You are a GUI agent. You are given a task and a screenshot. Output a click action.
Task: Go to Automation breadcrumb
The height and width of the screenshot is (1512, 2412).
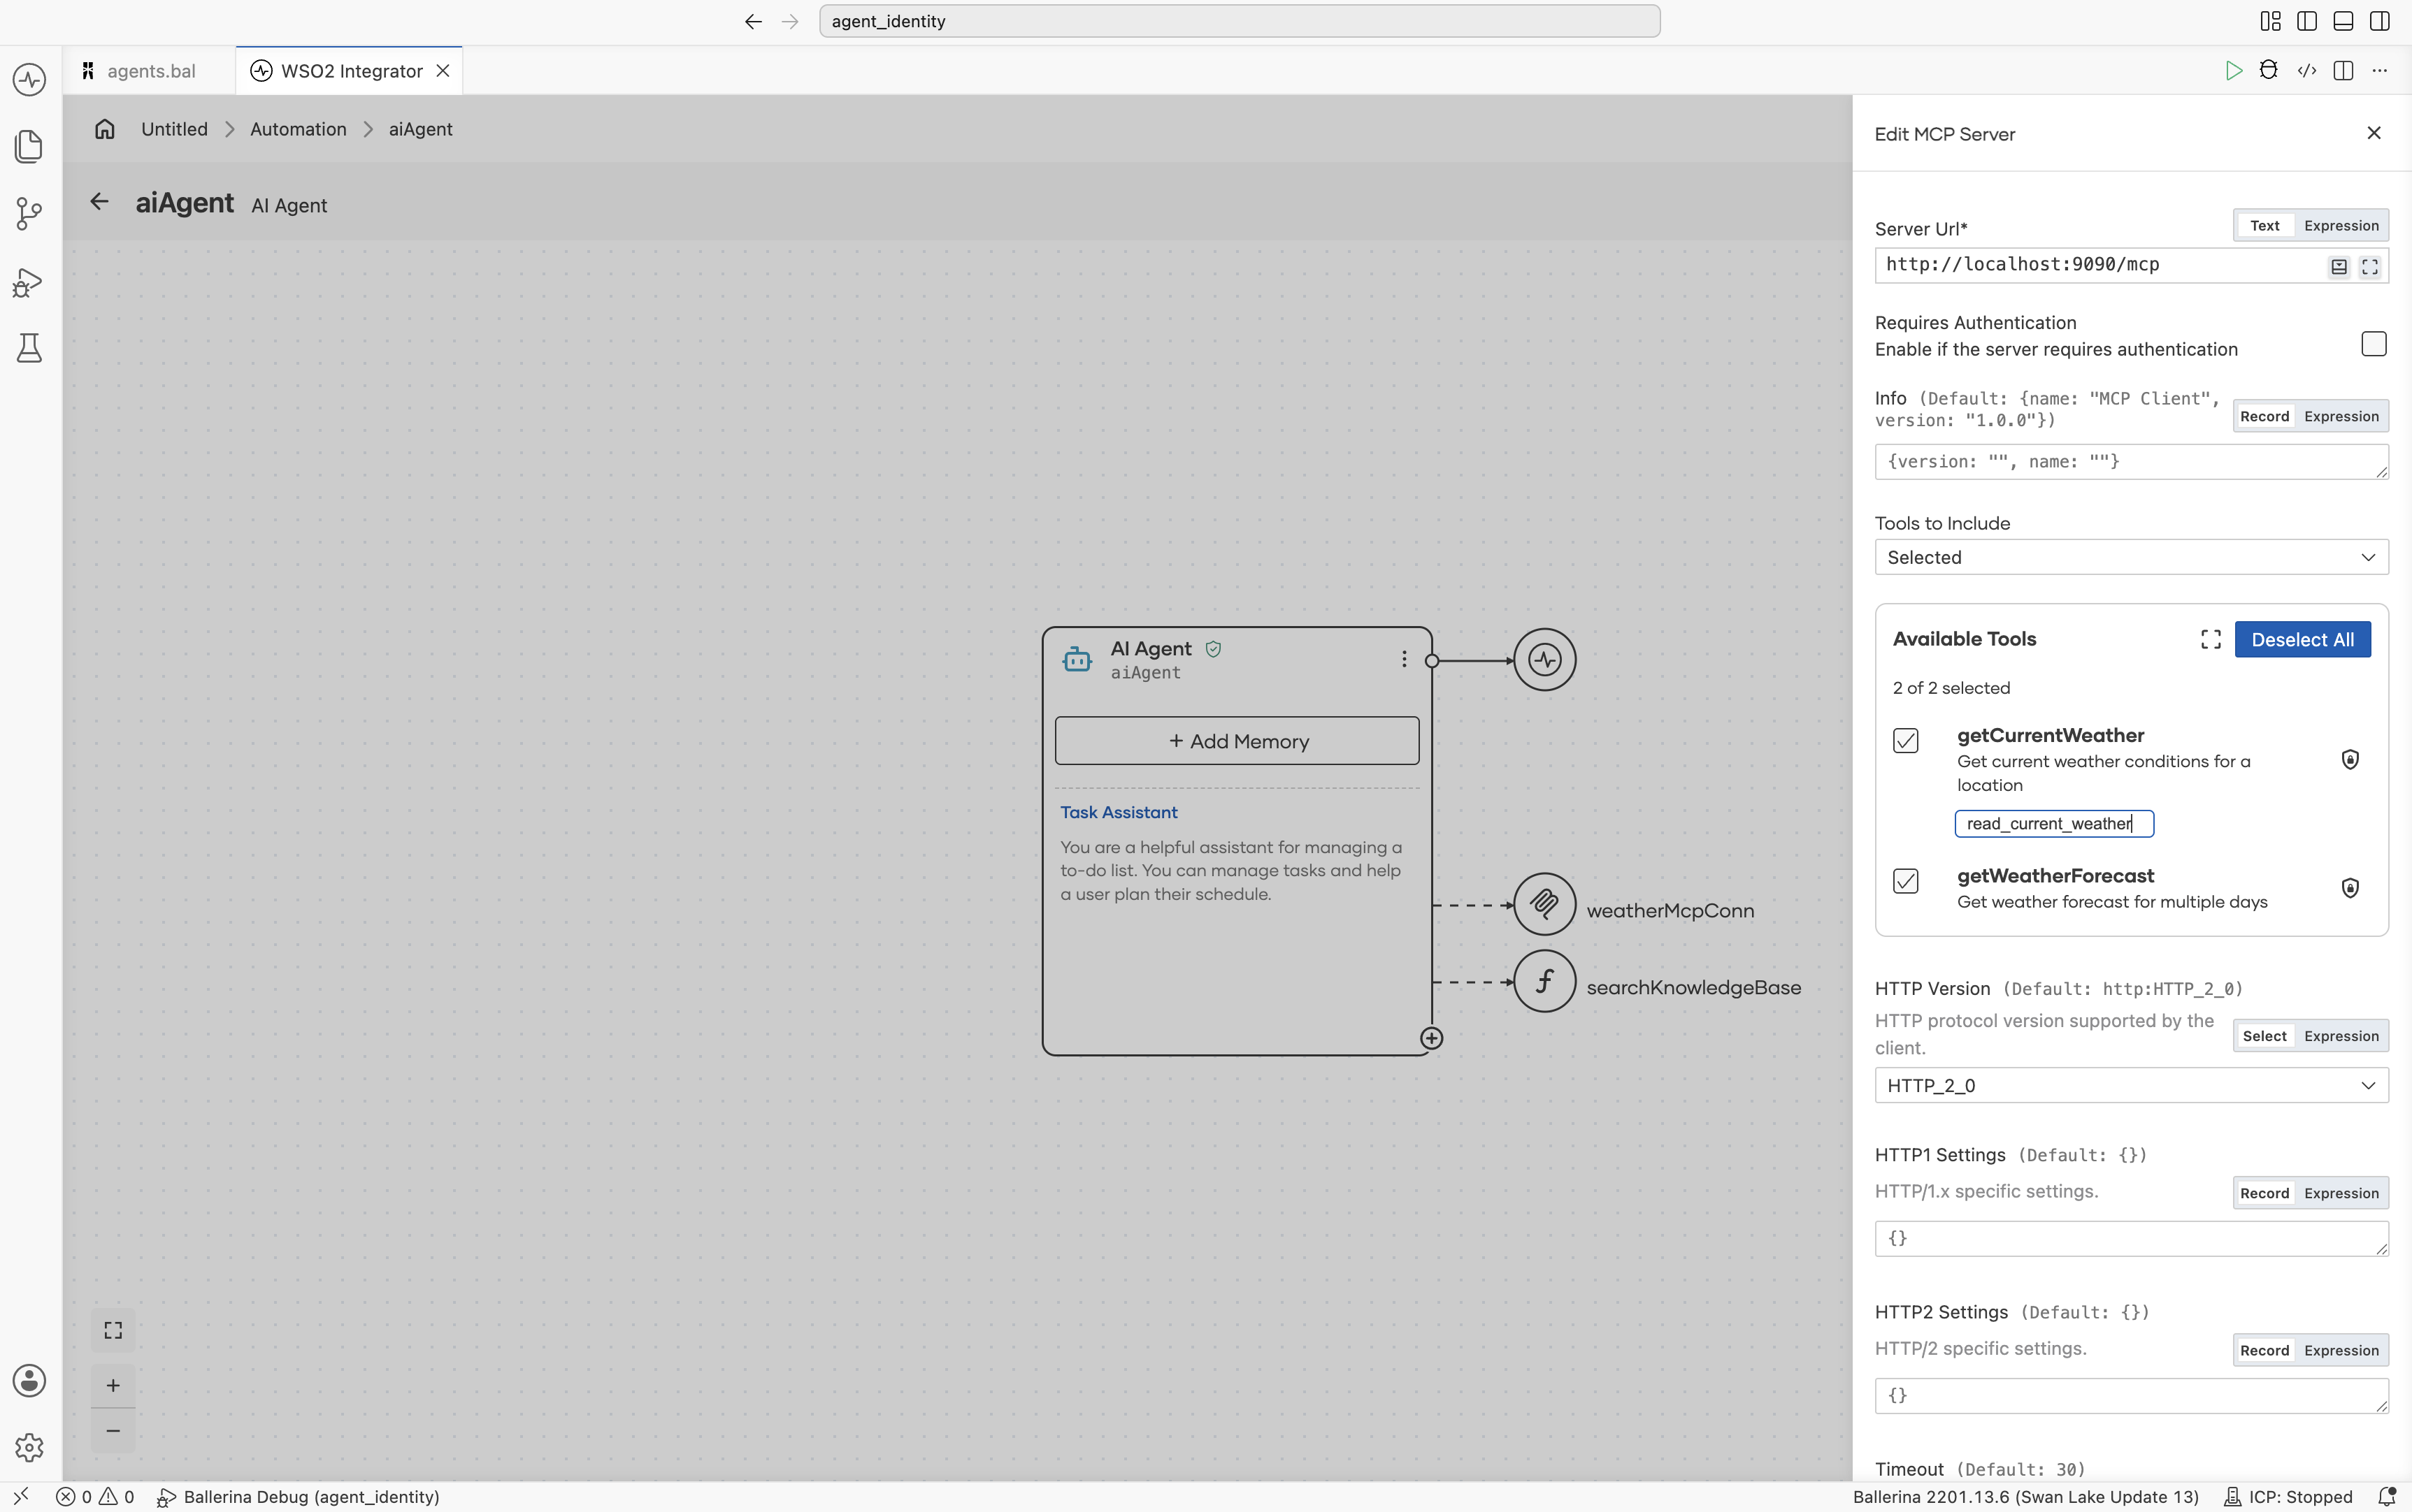click(x=298, y=129)
